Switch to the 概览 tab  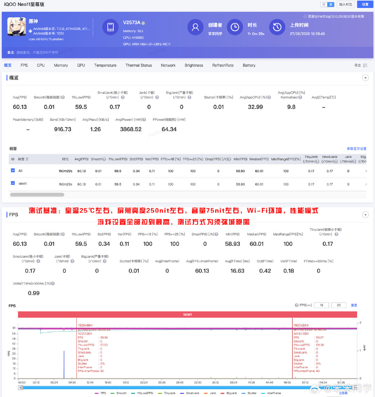click(8, 65)
